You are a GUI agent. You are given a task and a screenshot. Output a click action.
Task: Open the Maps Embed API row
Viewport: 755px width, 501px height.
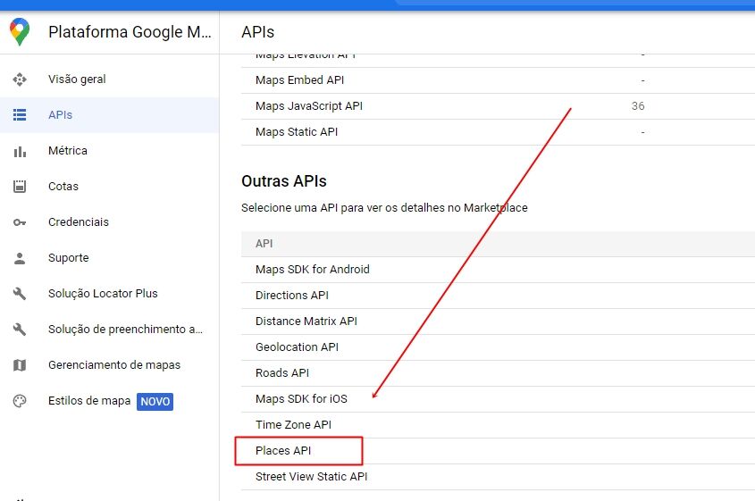(498, 80)
